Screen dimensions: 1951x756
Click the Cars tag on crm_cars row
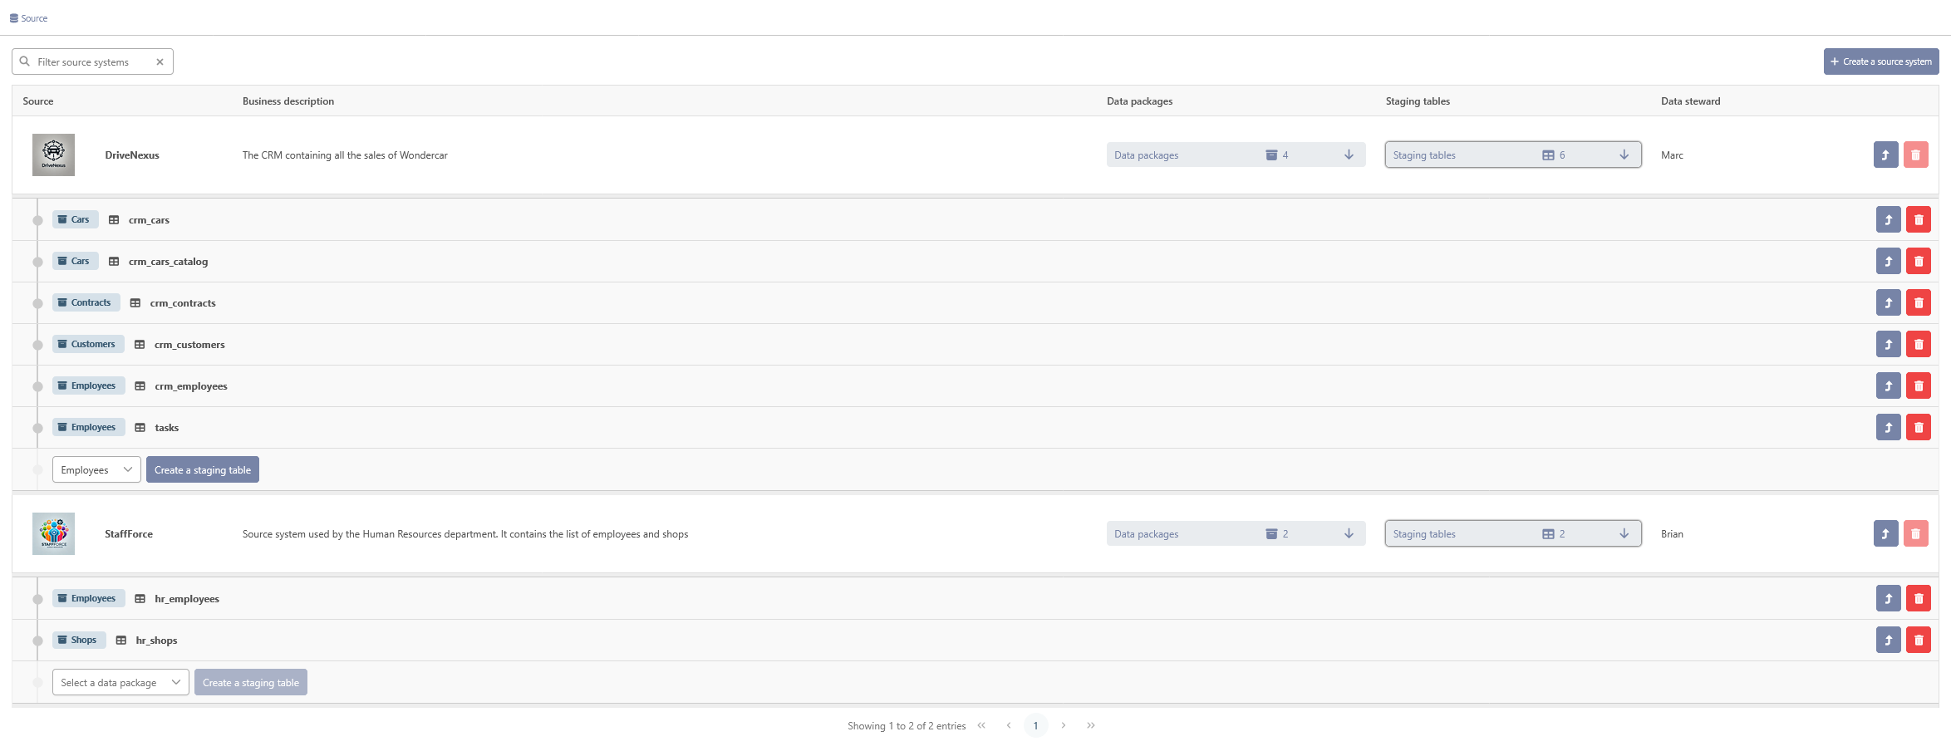(76, 219)
